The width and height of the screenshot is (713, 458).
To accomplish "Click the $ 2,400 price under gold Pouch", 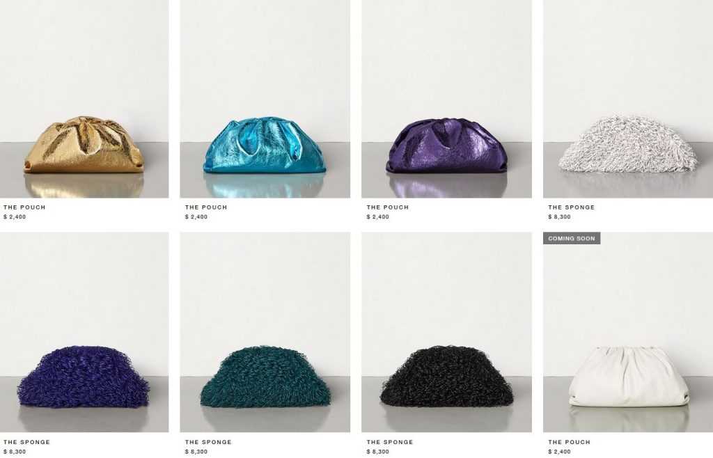I will click(x=15, y=216).
